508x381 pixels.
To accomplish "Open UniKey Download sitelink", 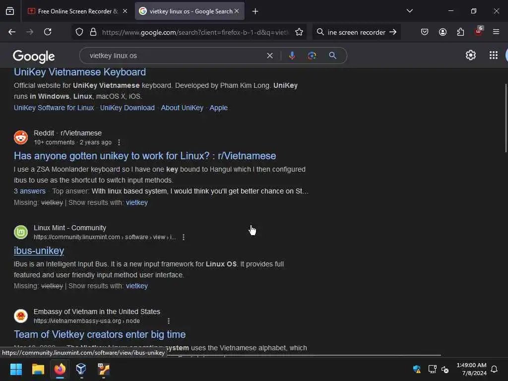I will (x=127, y=108).
